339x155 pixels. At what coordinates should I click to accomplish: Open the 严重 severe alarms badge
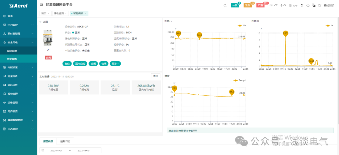[261, 5]
